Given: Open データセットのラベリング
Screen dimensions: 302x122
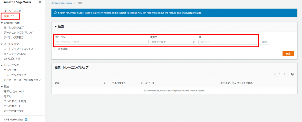Looking at the screenshot, I should tap(19, 32).
